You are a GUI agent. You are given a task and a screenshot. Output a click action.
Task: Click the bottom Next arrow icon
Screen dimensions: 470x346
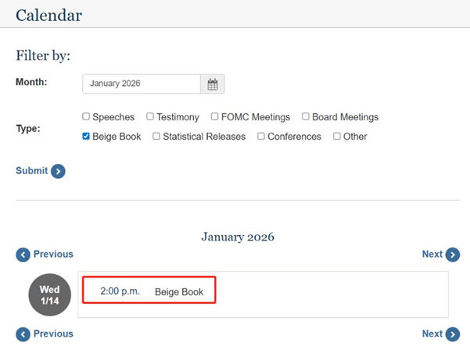pyautogui.click(x=453, y=334)
